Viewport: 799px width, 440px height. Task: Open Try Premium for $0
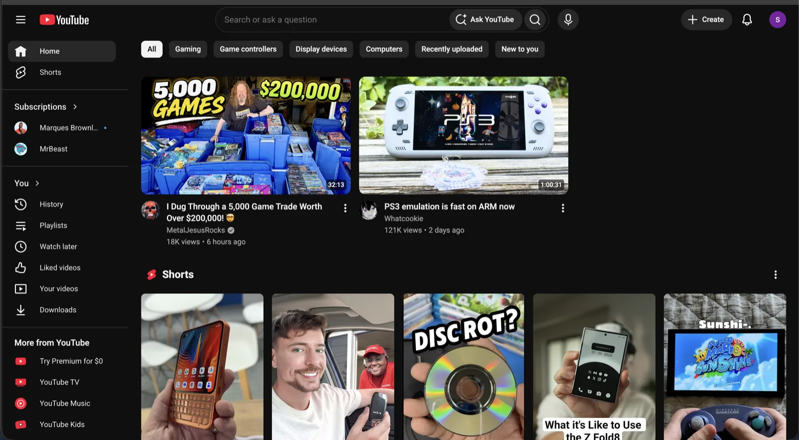pyautogui.click(x=62, y=361)
